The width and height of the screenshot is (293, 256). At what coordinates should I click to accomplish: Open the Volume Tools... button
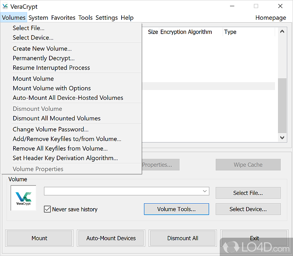[x=177, y=209]
